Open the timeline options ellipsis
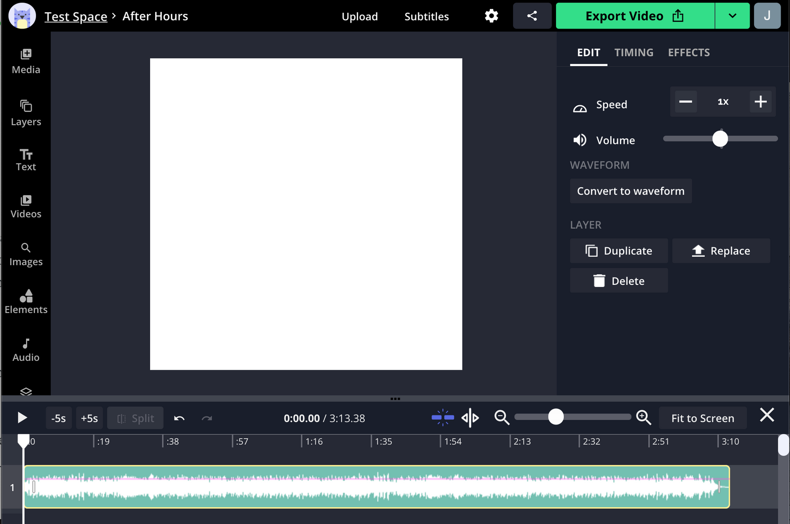The width and height of the screenshot is (790, 524). (395, 399)
